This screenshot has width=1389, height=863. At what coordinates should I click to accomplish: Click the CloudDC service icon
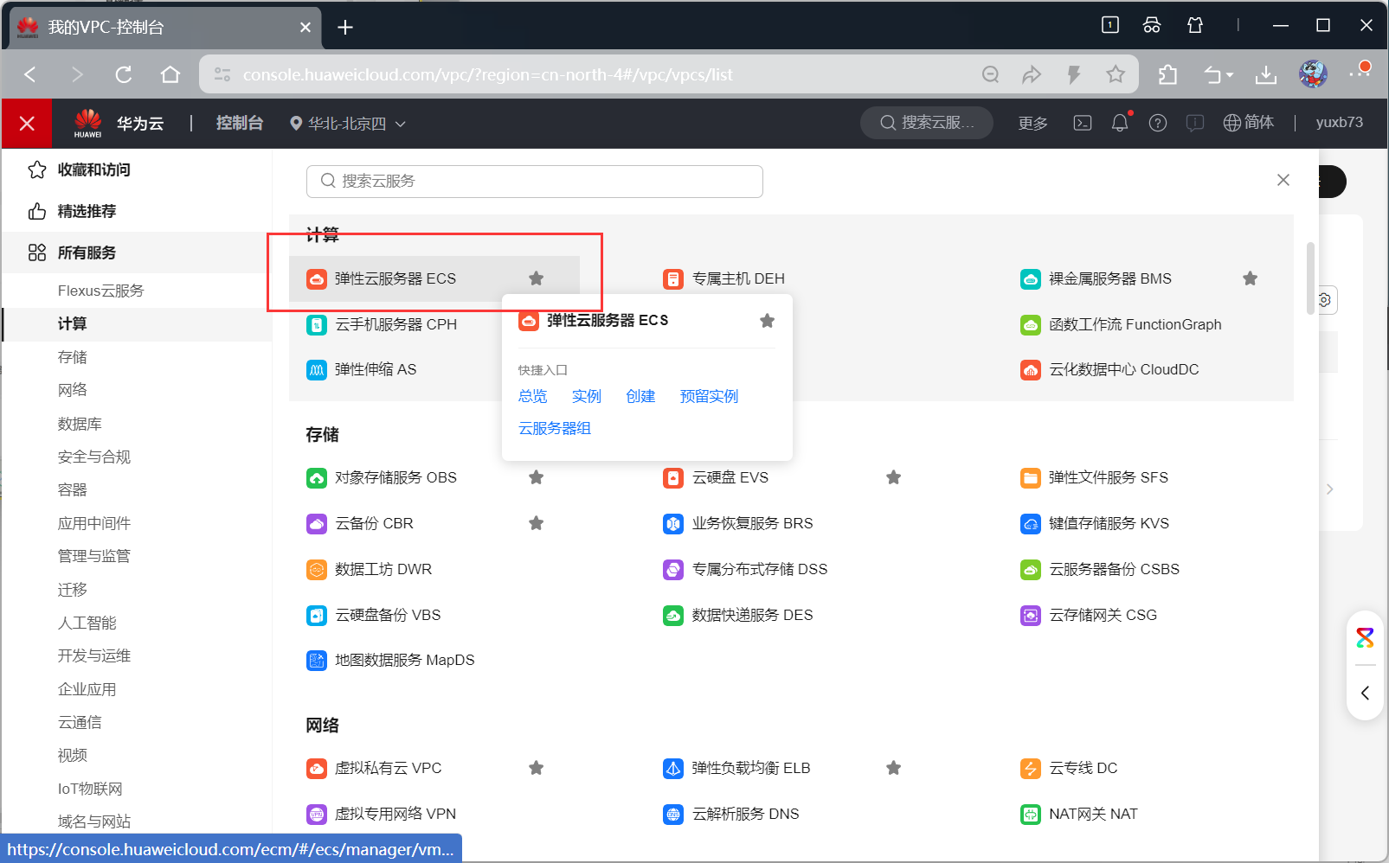point(1031,369)
